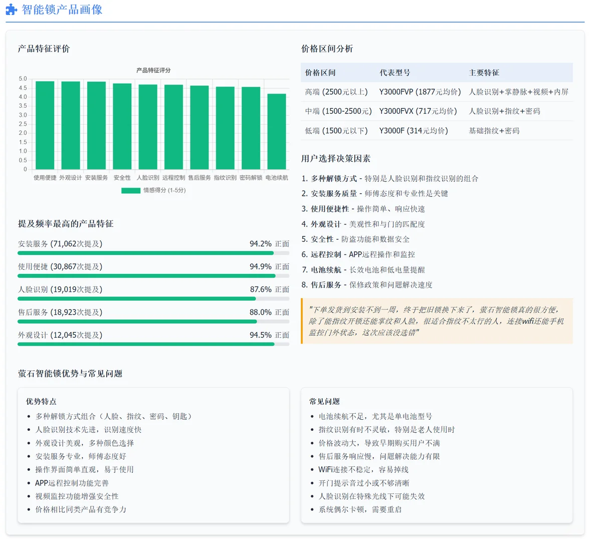590x541 pixels.
Task: Click the 多种解锁方式组合 advantage item
Action: (115, 417)
